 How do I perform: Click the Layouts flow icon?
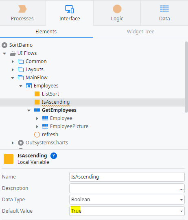(x=21, y=70)
